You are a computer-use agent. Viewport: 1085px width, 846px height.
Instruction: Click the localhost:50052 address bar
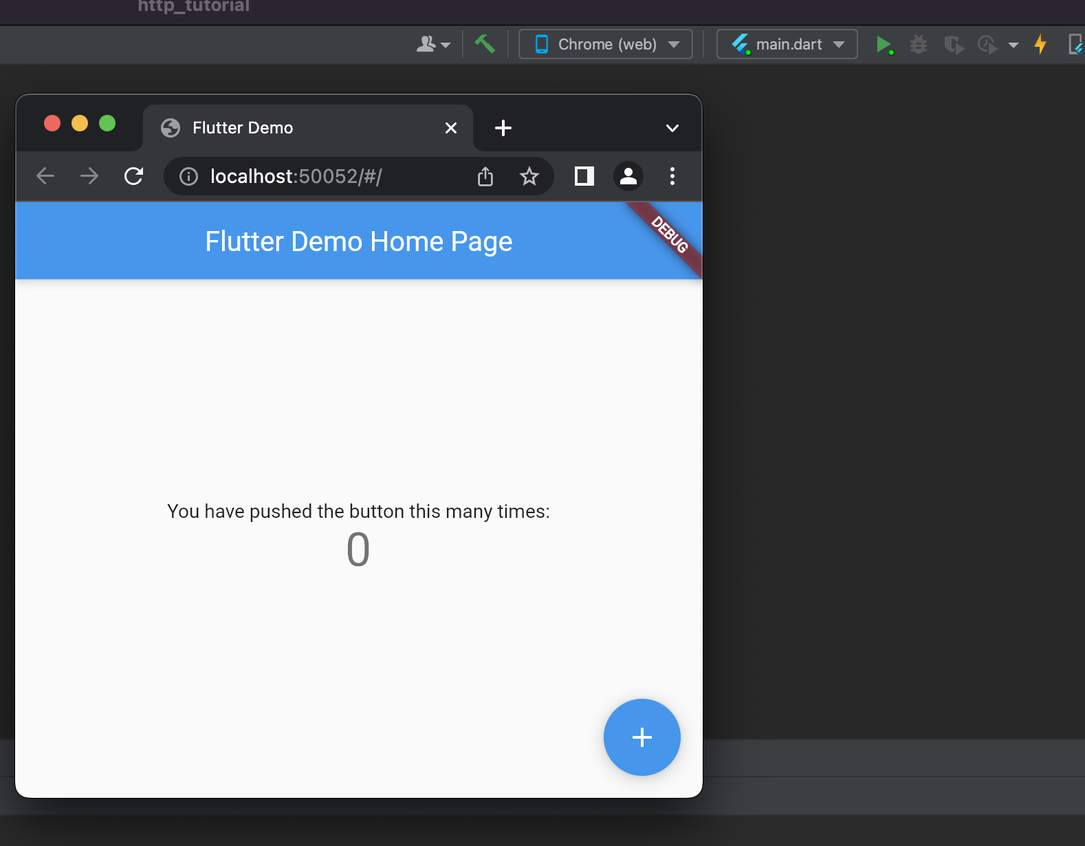tap(358, 177)
